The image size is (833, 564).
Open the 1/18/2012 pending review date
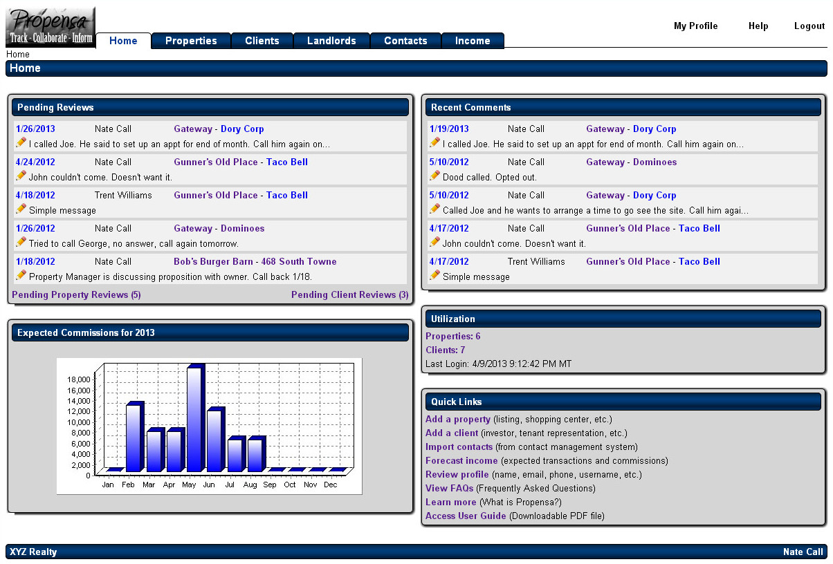click(35, 262)
